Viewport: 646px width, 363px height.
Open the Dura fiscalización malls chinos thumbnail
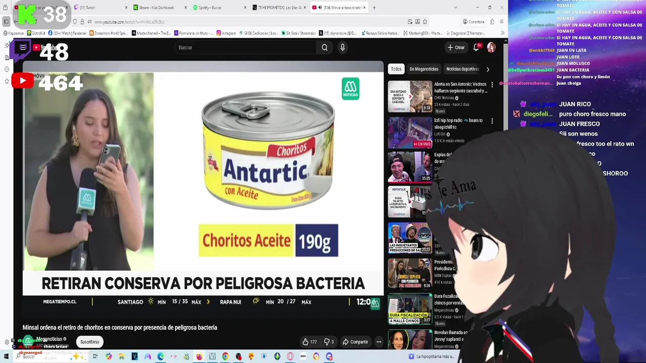(x=410, y=309)
